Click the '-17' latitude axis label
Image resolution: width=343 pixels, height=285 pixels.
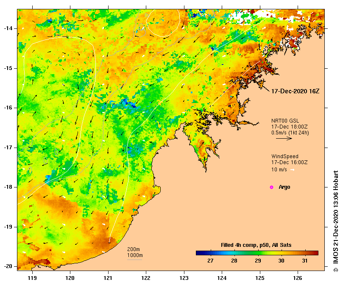8,148
